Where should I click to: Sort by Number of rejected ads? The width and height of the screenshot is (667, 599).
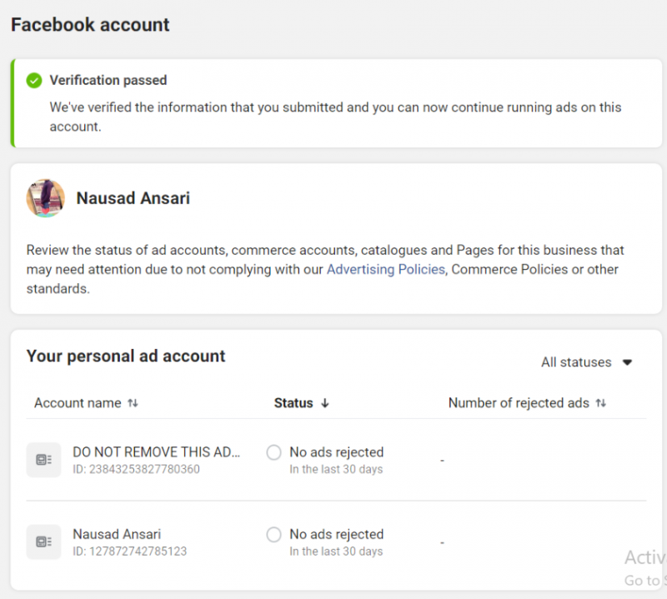600,403
